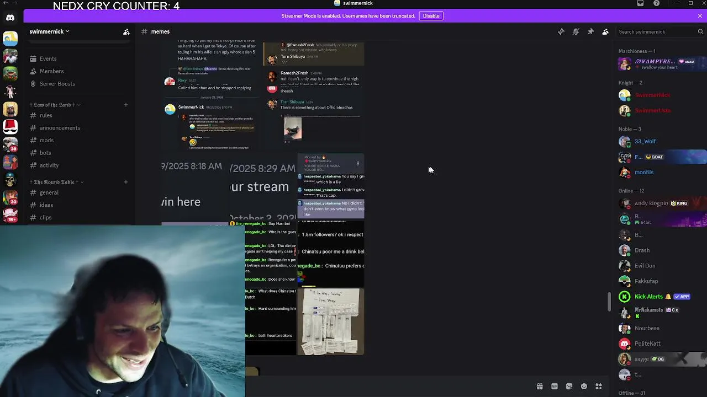Click the search magnifier icon
707x397 pixels.
(x=700, y=31)
